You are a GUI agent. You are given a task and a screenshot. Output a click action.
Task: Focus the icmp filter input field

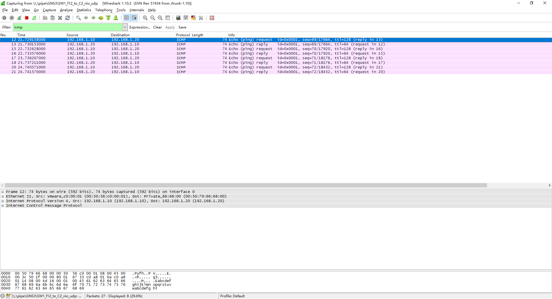point(68,27)
